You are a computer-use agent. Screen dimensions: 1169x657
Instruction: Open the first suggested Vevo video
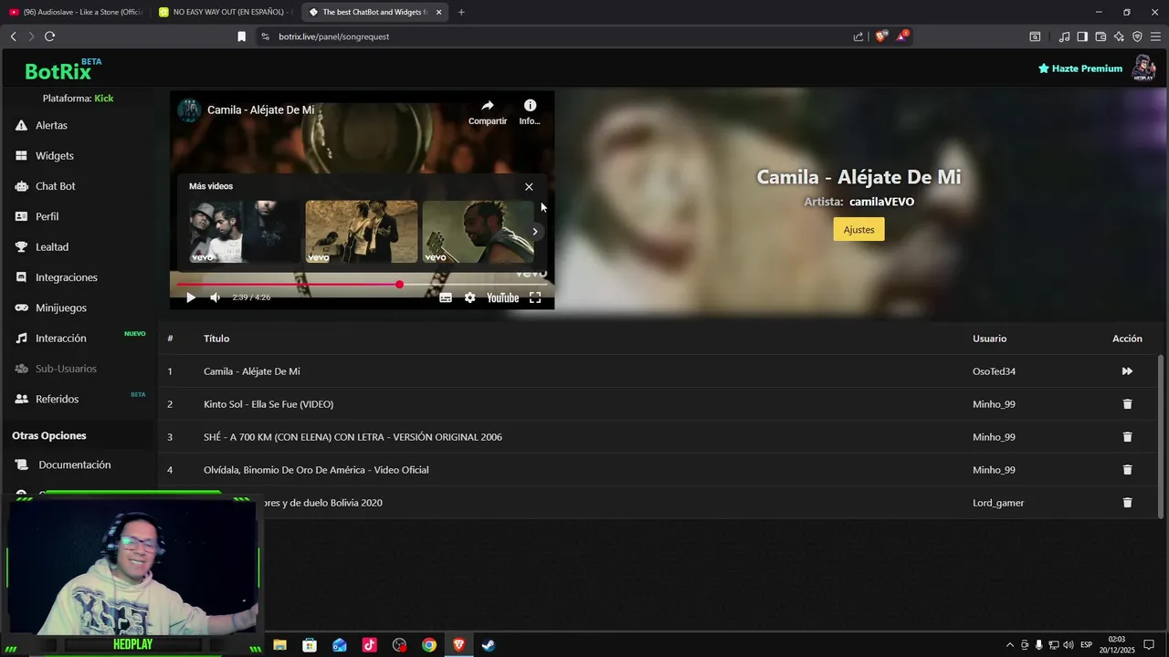click(x=244, y=232)
